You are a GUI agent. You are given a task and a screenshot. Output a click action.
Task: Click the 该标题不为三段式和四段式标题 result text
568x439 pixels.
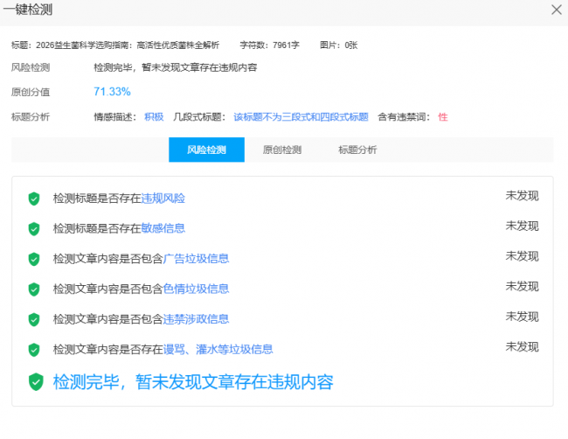[301, 117]
